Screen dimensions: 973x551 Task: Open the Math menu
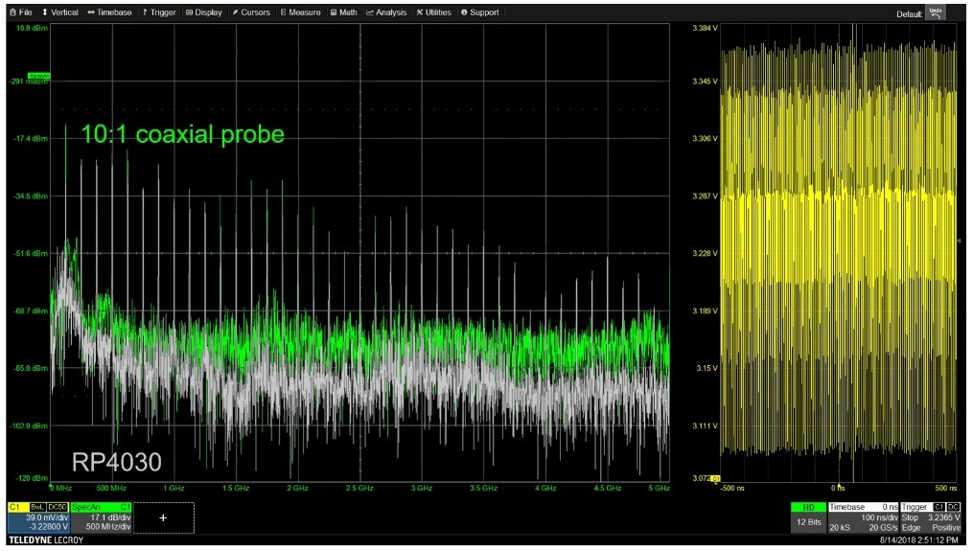pyautogui.click(x=344, y=12)
